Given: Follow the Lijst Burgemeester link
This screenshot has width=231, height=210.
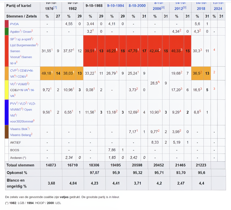Looking at the screenshot, I should tap(23, 45).
